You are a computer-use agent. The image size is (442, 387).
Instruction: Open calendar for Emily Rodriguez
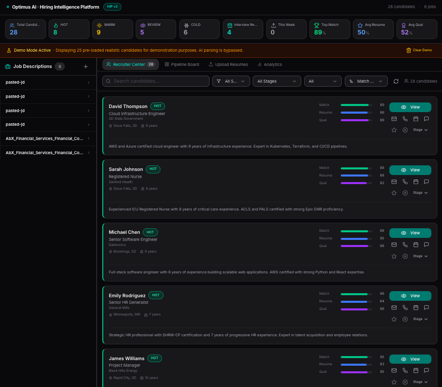click(416, 307)
